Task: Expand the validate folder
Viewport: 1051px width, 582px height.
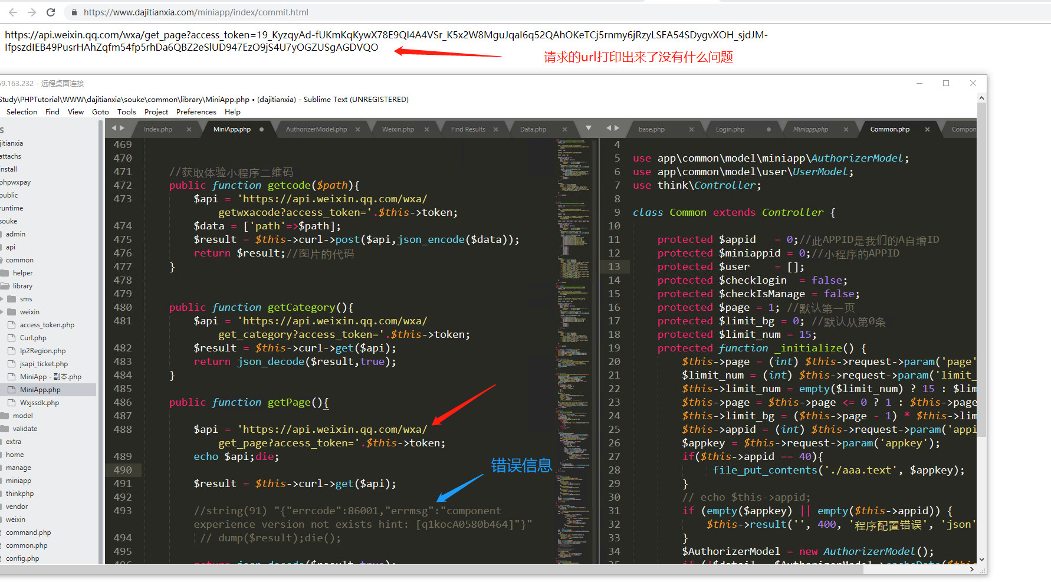Action: click(x=5, y=429)
